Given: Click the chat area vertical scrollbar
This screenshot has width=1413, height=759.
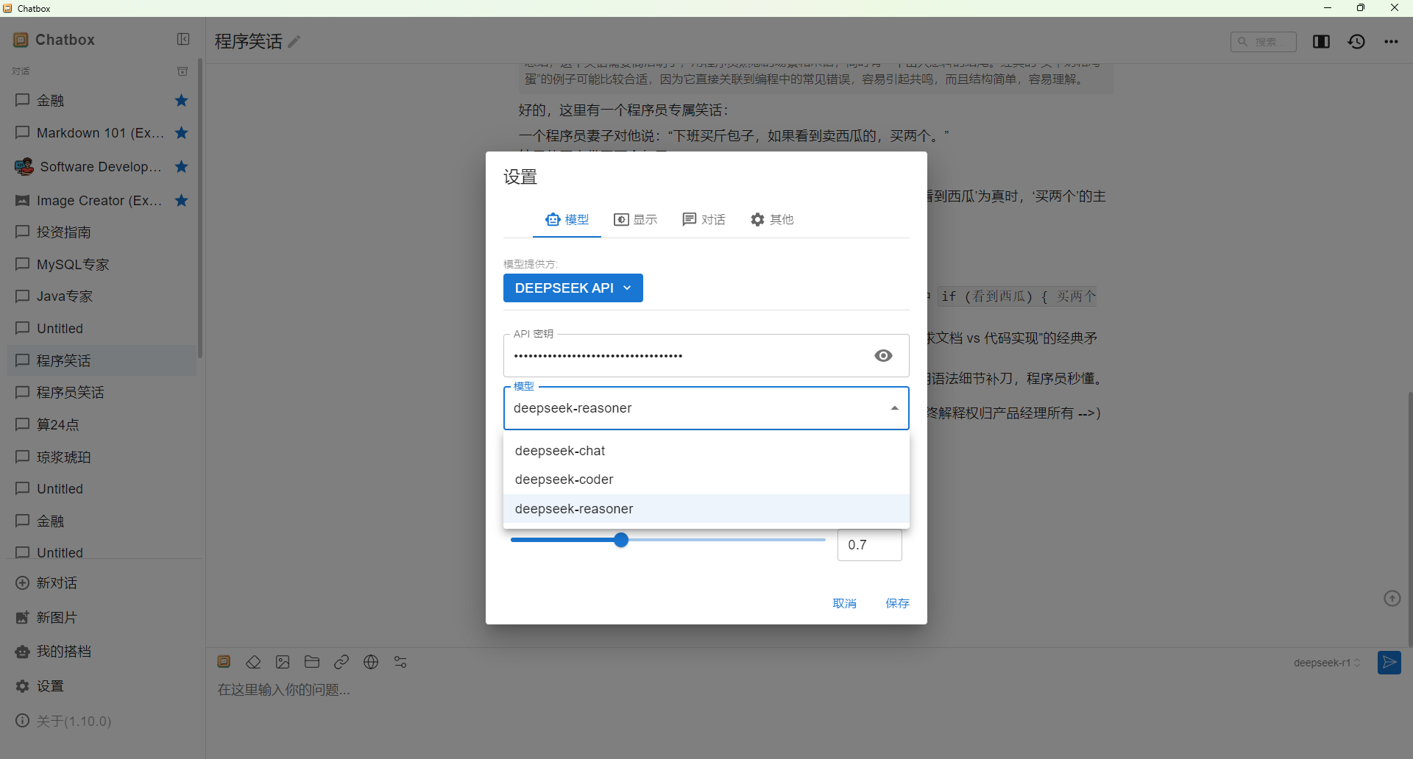Looking at the screenshot, I should pos(1409,519).
